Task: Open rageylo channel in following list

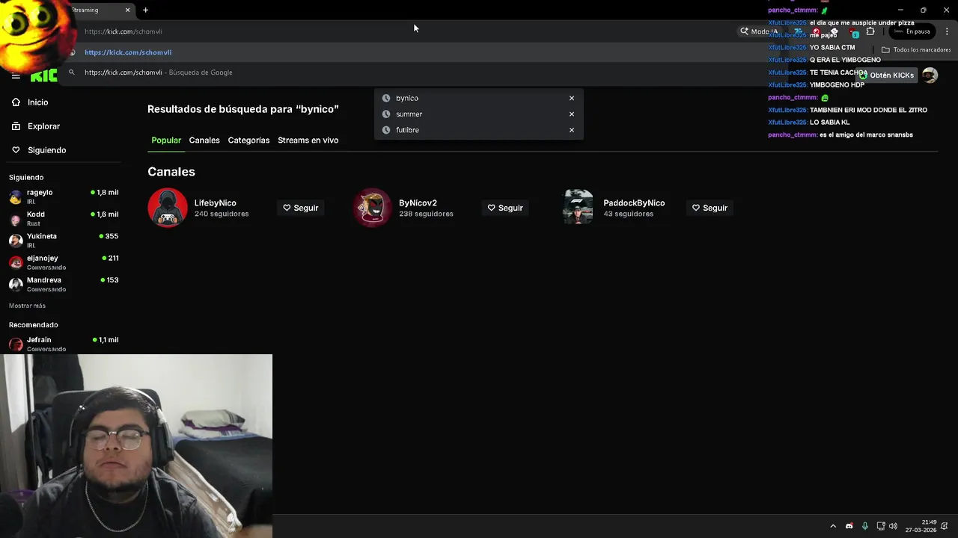Action: click(x=64, y=197)
